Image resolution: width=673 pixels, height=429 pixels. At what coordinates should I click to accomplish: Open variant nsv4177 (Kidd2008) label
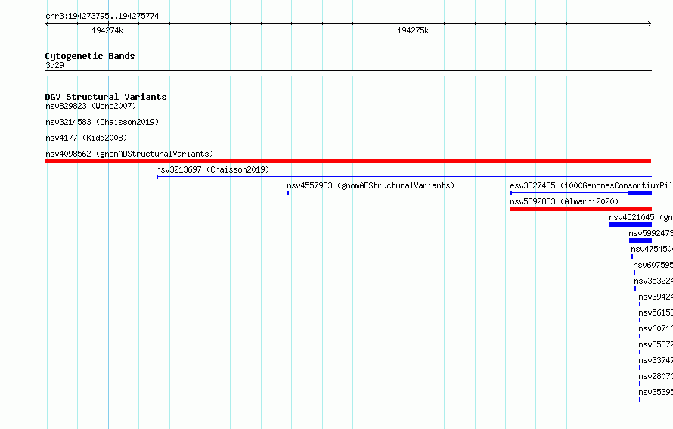86,138
